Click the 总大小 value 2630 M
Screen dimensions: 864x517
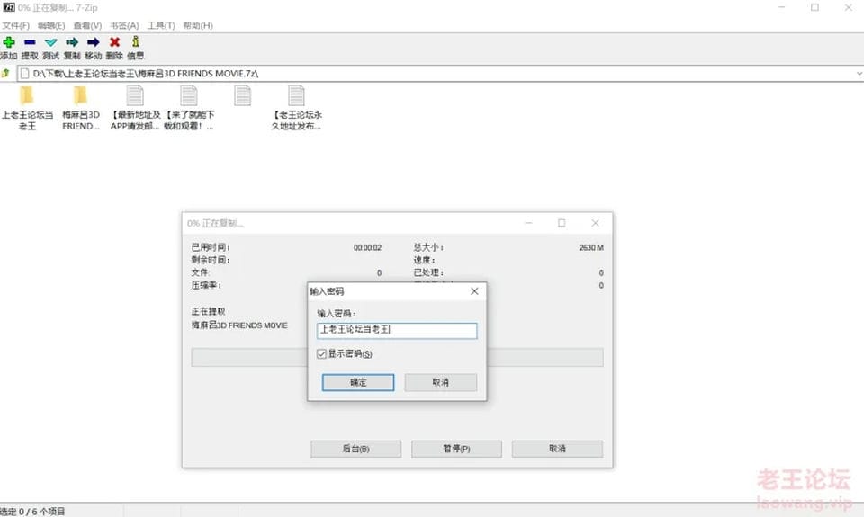point(591,248)
